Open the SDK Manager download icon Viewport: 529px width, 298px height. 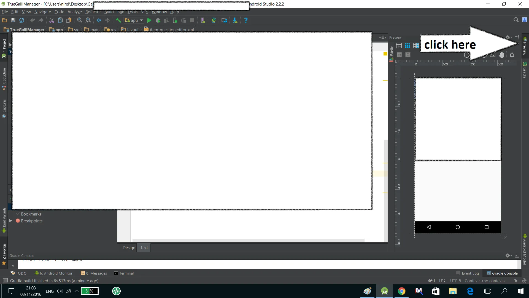point(235,20)
